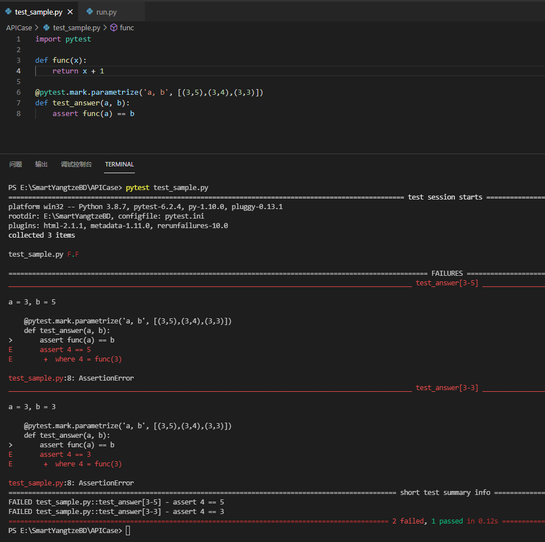Place cursor on 'return x + 1' line
The height and width of the screenshot is (542, 545).
[78, 71]
